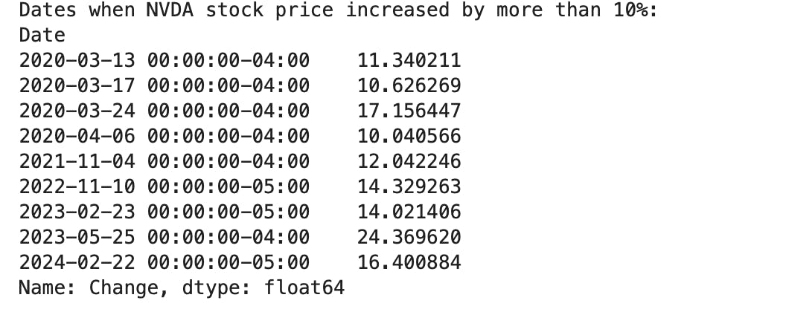Click the value 14.021406
The width and height of the screenshot is (786, 312).
coord(409,212)
